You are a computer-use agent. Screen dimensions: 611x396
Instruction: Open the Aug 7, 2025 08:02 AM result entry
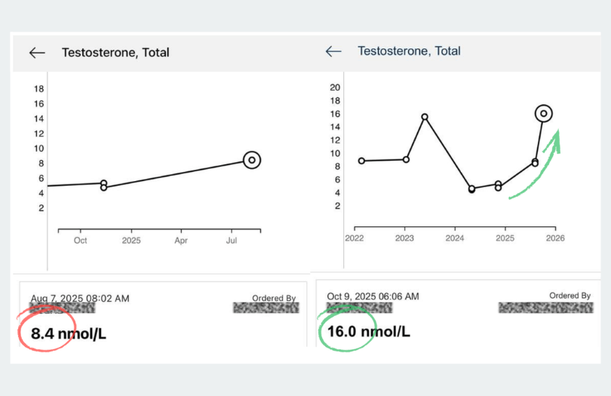point(80,299)
